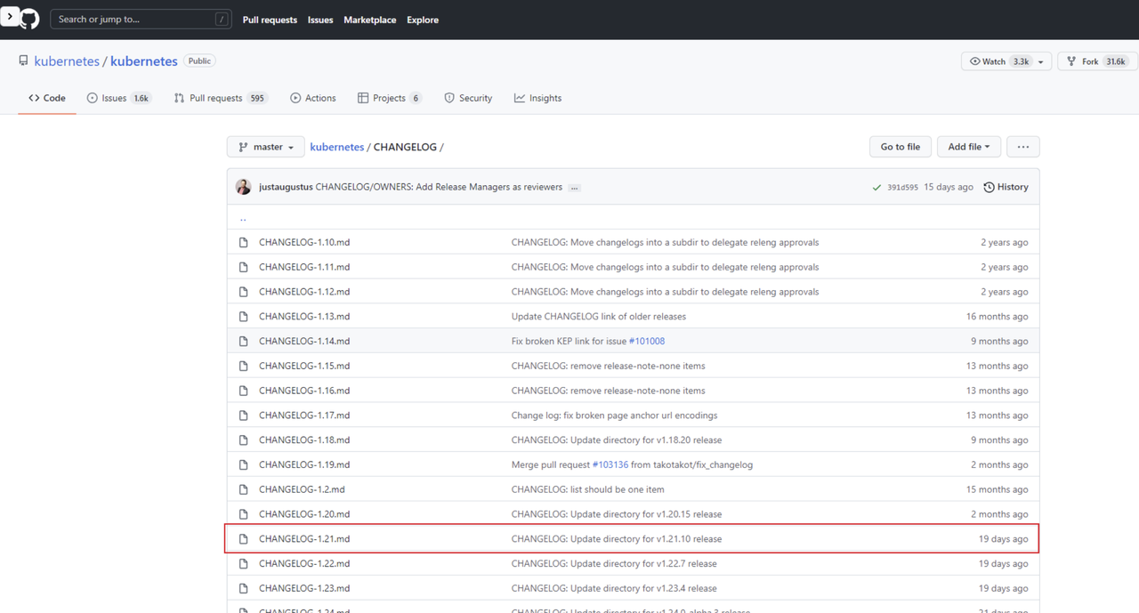Click 'Update directory for v1.21.10 release' message

(x=617, y=538)
